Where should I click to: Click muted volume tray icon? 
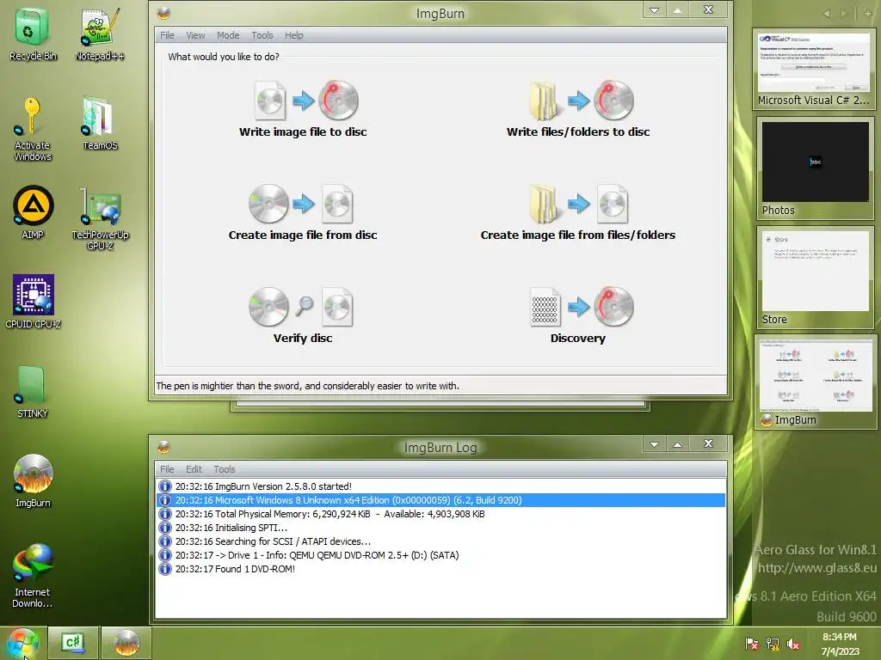coord(793,644)
